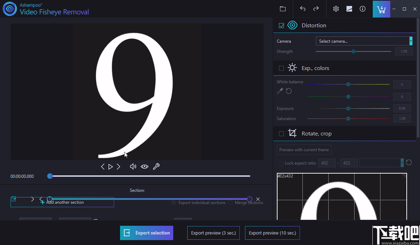Click the info icon in toolbar

tap(363, 9)
